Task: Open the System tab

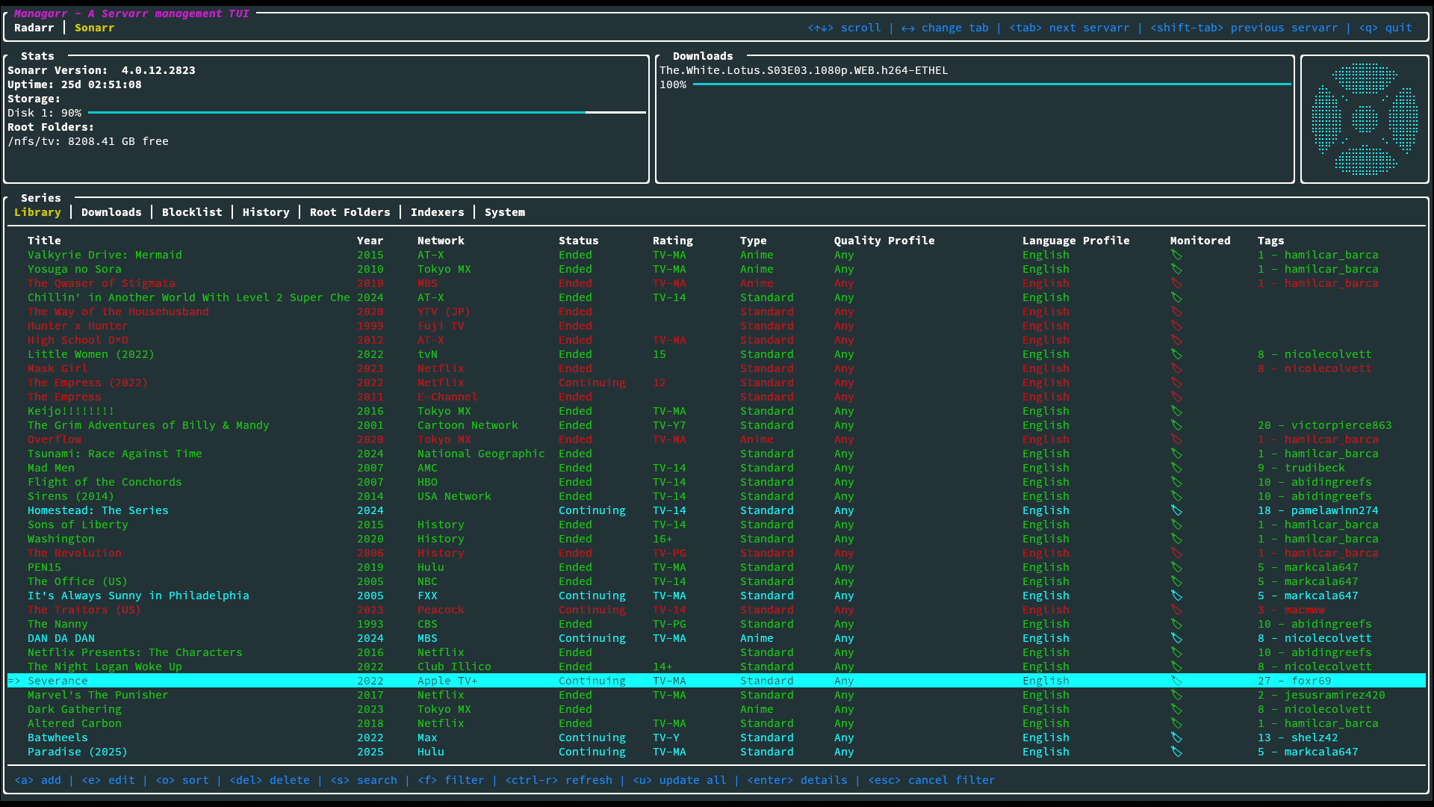Action: [x=505, y=212]
